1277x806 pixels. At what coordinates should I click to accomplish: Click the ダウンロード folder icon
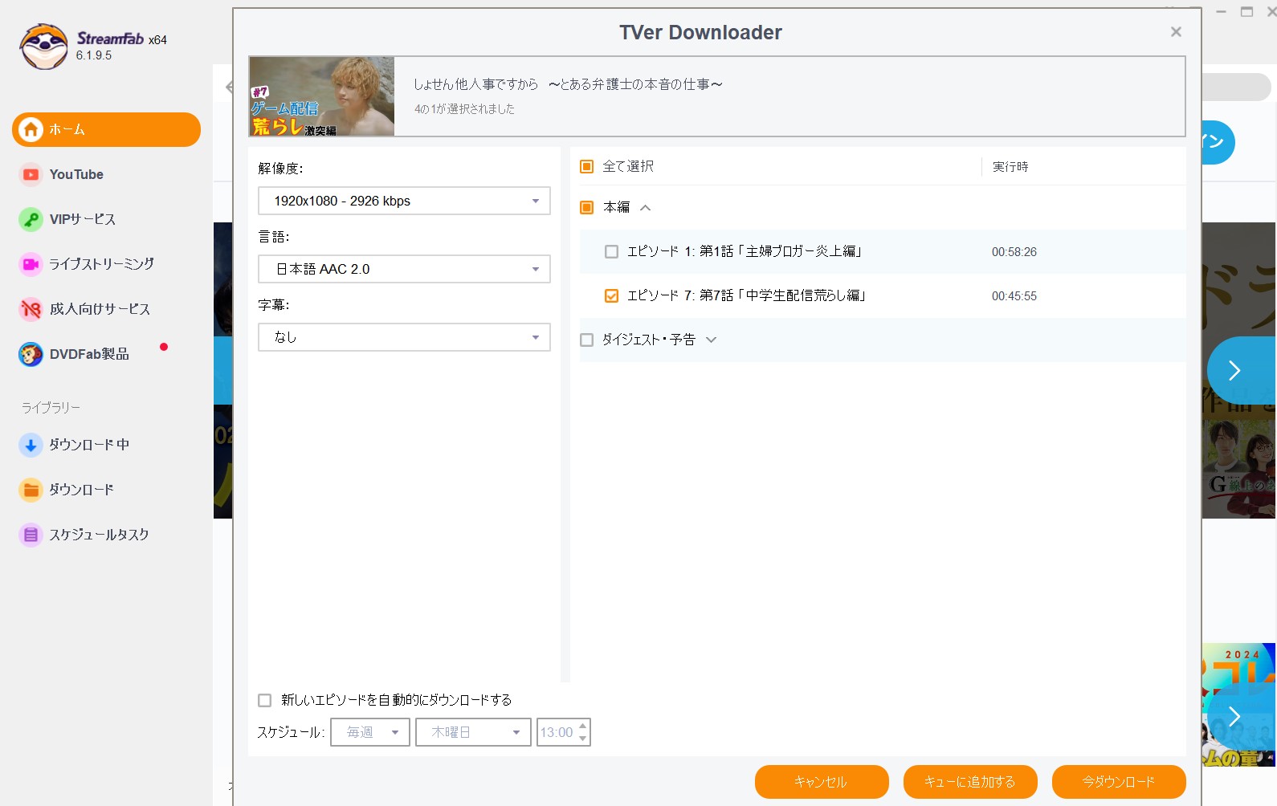[x=31, y=490]
